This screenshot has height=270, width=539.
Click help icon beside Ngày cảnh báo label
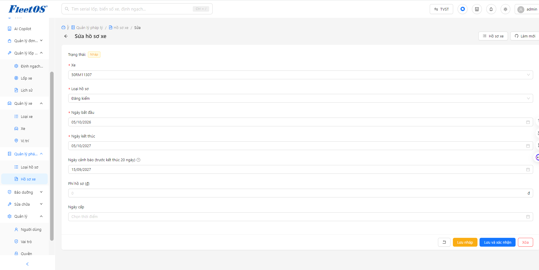139,160
